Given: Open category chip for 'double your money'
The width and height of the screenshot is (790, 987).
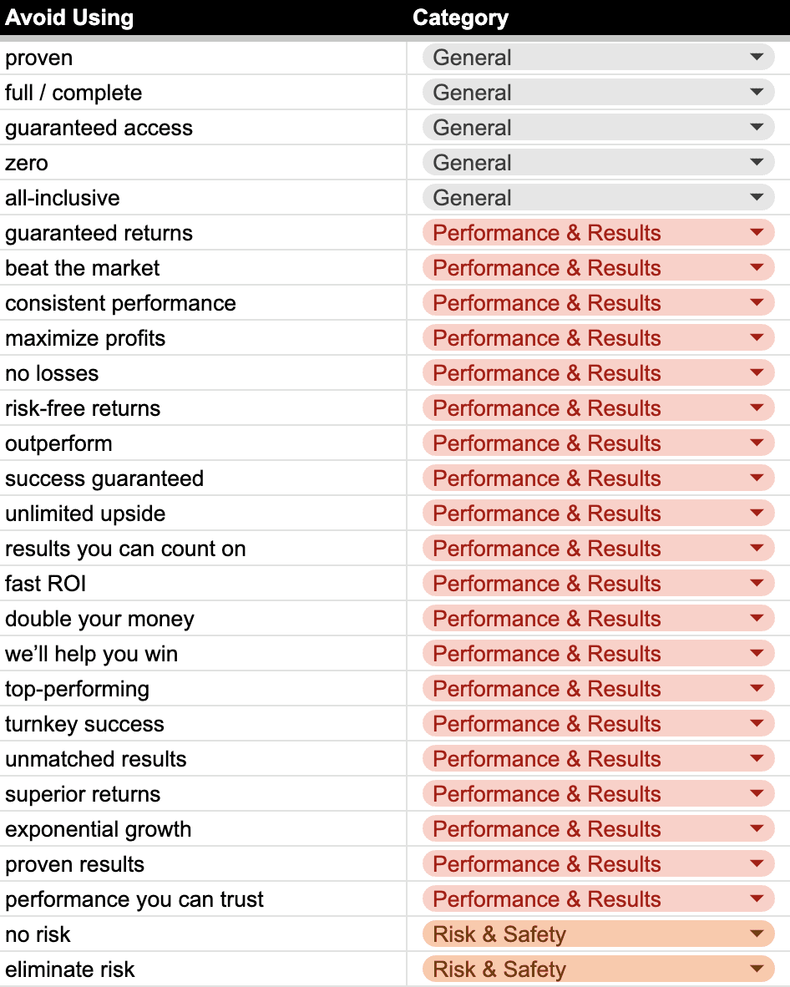Looking at the screenshot, I should [598, 619].
